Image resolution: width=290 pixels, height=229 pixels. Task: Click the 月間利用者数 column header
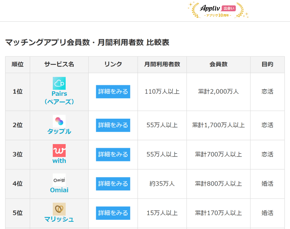(x=162, y=64)
